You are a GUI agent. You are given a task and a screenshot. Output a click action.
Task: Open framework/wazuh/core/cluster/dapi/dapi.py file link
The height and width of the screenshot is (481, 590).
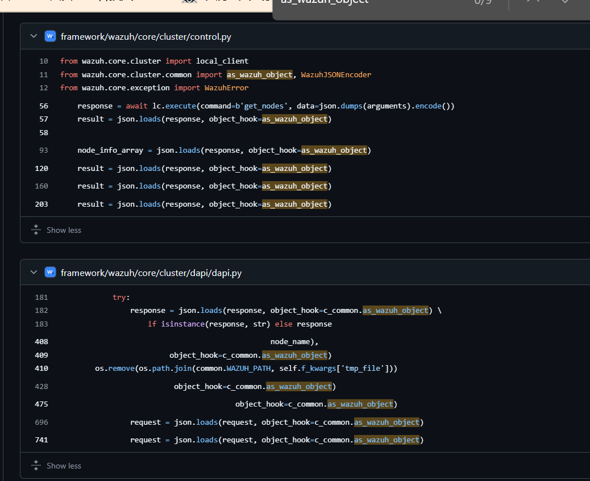151,273
